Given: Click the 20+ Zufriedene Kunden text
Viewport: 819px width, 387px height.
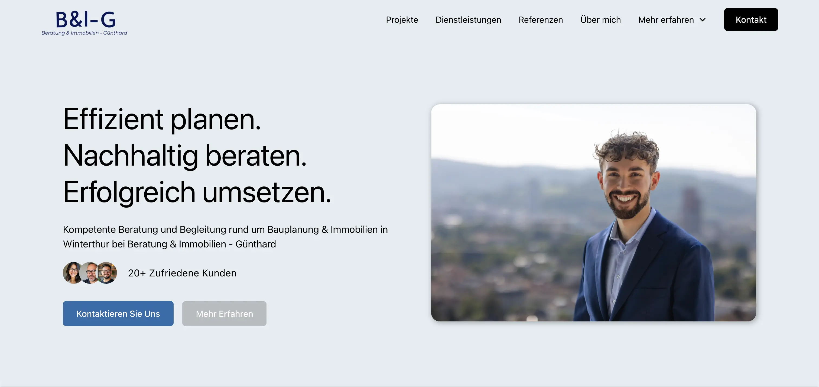Looking at the screenshot, I should coord(182,273).
